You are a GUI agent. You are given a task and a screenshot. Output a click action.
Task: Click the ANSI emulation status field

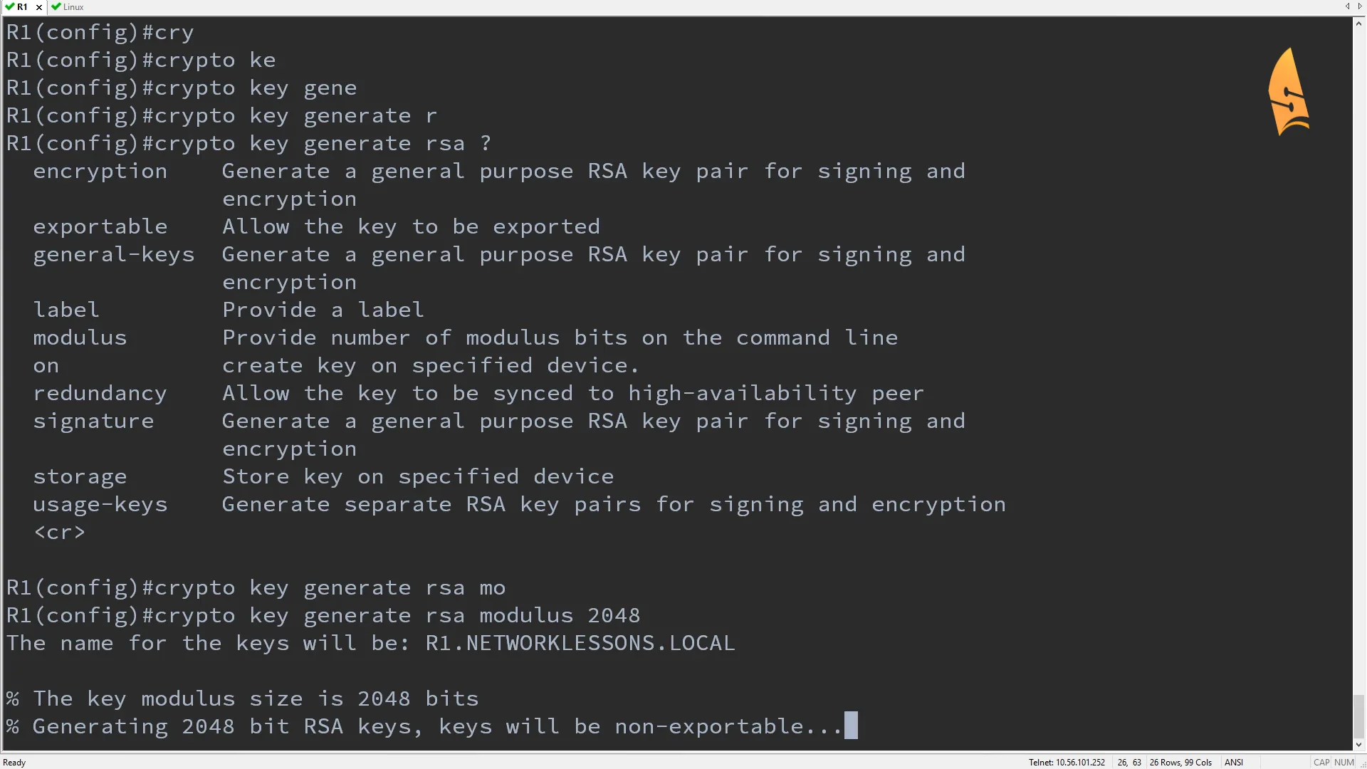click(x=1234, y=762)
